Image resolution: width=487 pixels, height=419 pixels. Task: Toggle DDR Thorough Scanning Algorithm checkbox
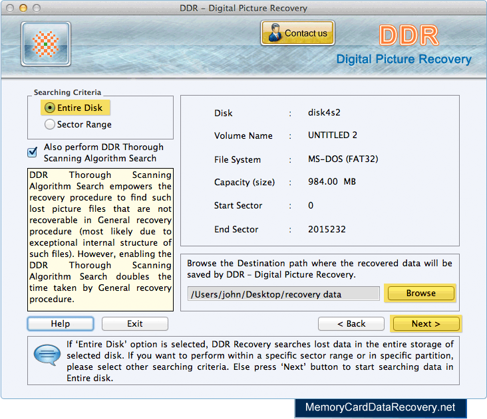33,152
